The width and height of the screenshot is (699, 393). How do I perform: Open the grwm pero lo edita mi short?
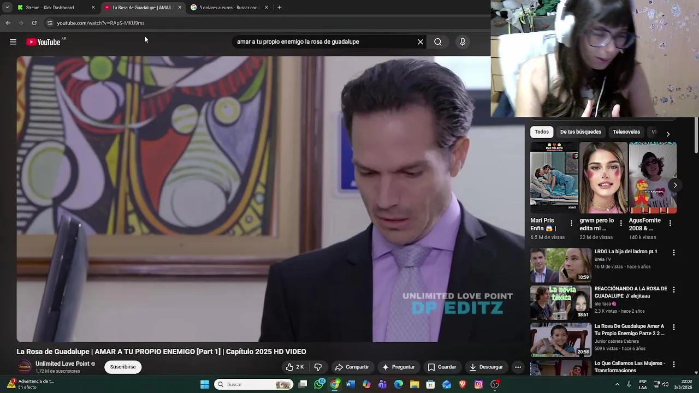click(603, 177)
